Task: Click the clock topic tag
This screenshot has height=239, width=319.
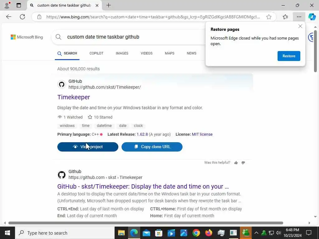Action: click(x=138, y=126)
